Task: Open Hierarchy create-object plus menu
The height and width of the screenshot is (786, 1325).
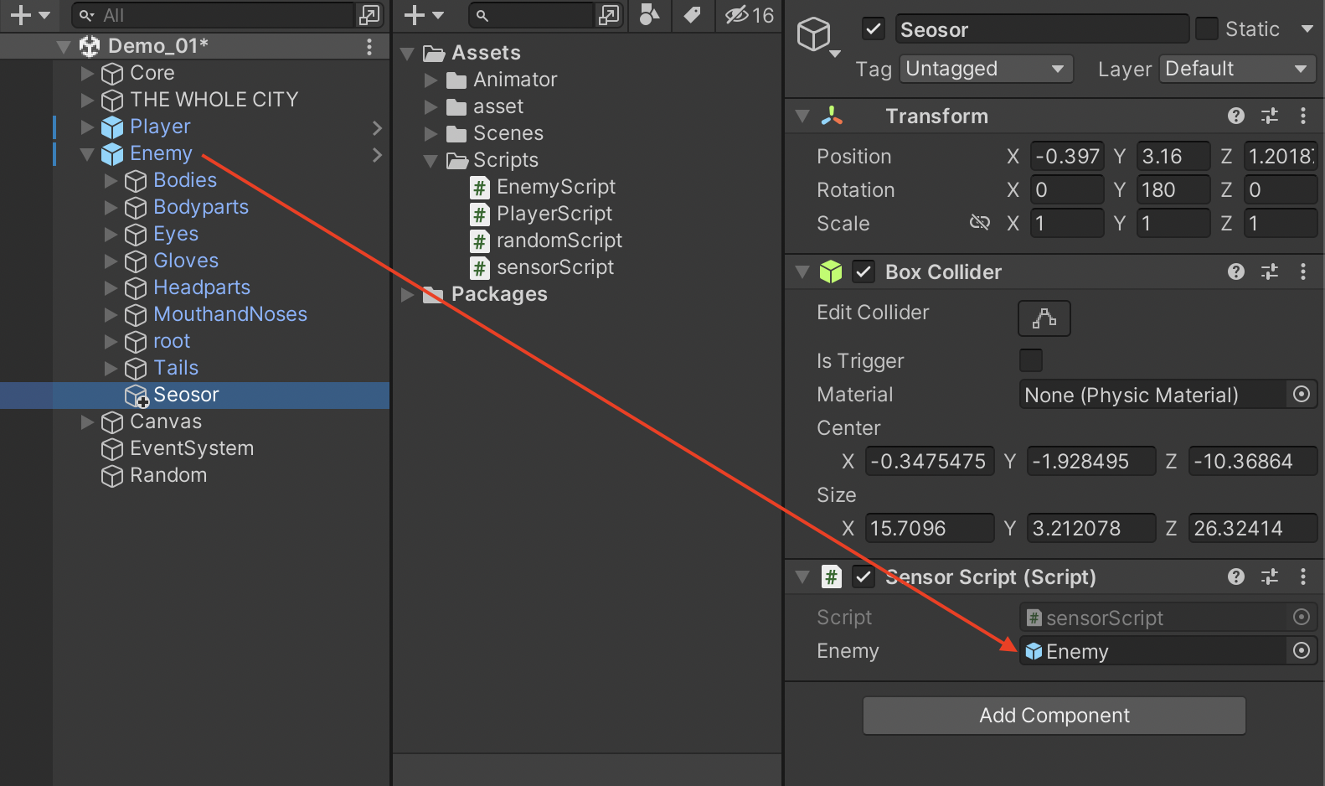Action: tap(29, 15)
